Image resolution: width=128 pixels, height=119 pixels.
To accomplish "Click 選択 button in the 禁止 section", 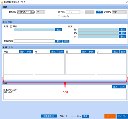I will (x=116, y=87).
